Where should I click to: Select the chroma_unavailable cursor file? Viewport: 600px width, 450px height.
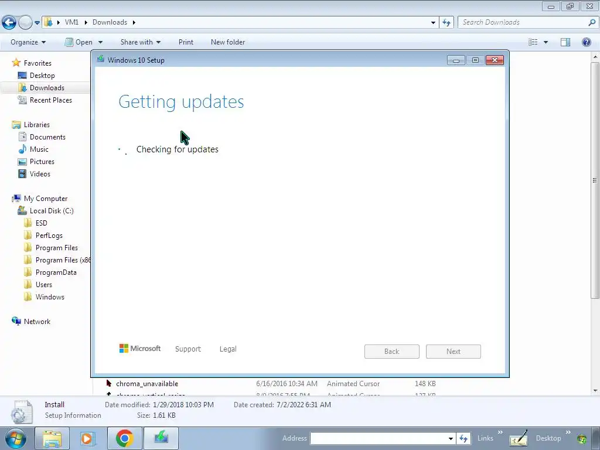[147, 383]
